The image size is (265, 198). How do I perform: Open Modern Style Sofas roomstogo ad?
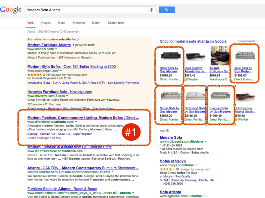(x=72, y=67)
